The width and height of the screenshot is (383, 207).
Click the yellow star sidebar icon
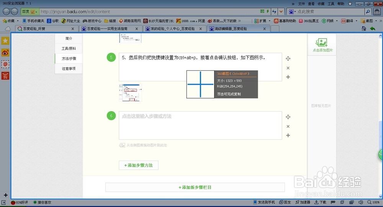pyautogui.click(x=5, y=40)
